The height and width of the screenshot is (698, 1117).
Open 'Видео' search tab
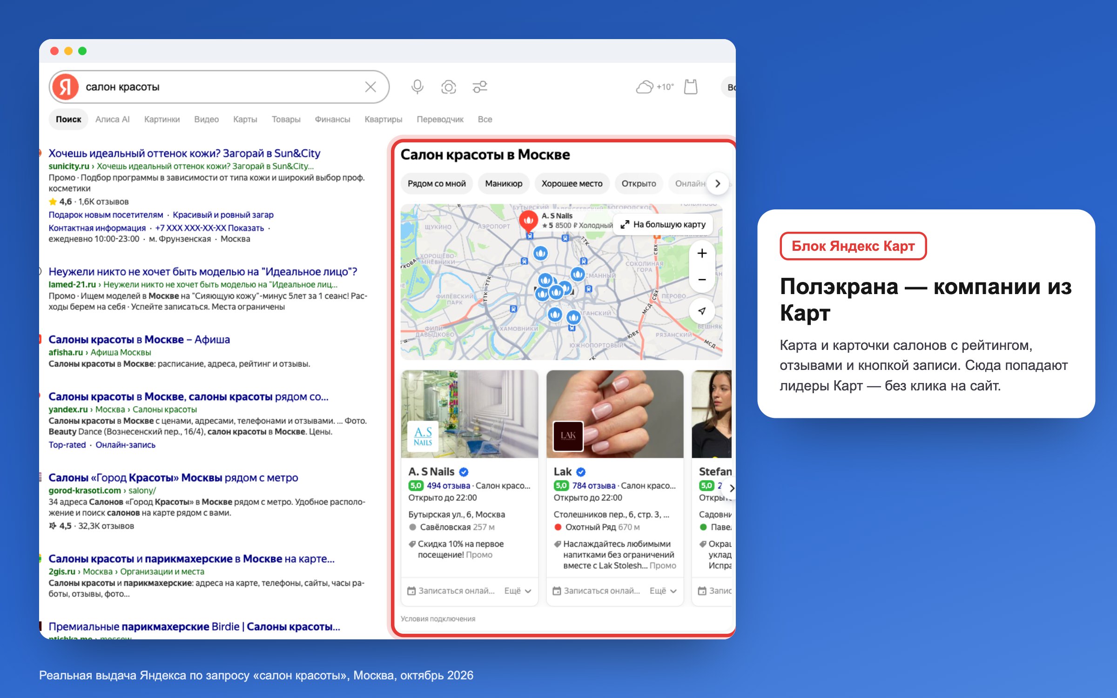click(x=206, y=120)
